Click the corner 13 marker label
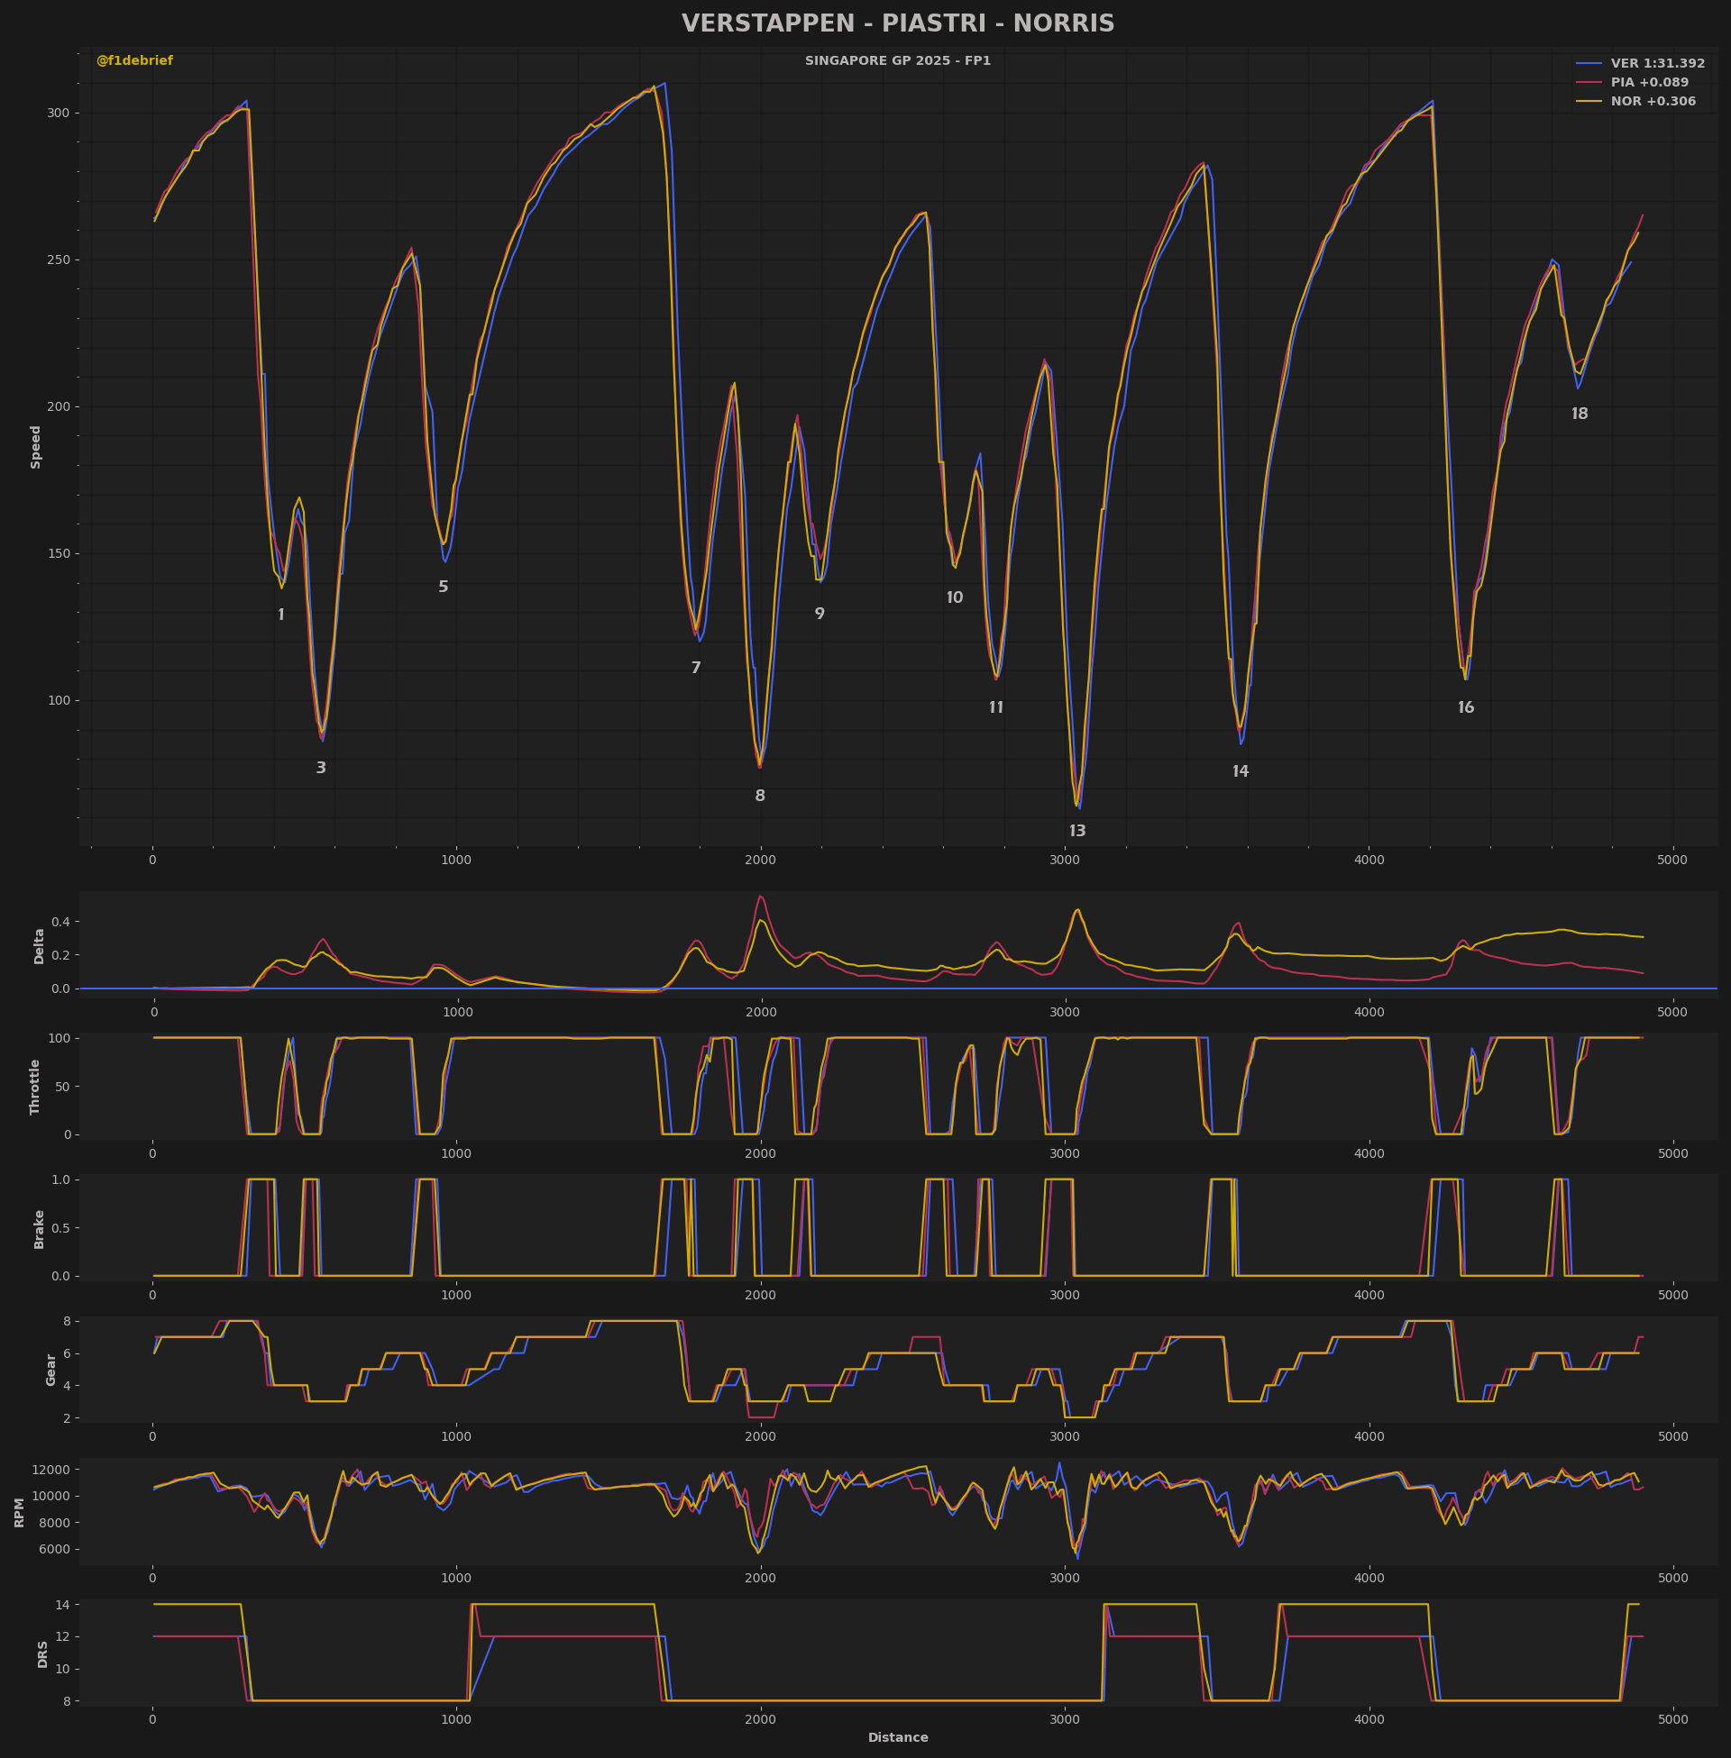The height and width of the screenshot is (1758, 1731). (1077, 832)
